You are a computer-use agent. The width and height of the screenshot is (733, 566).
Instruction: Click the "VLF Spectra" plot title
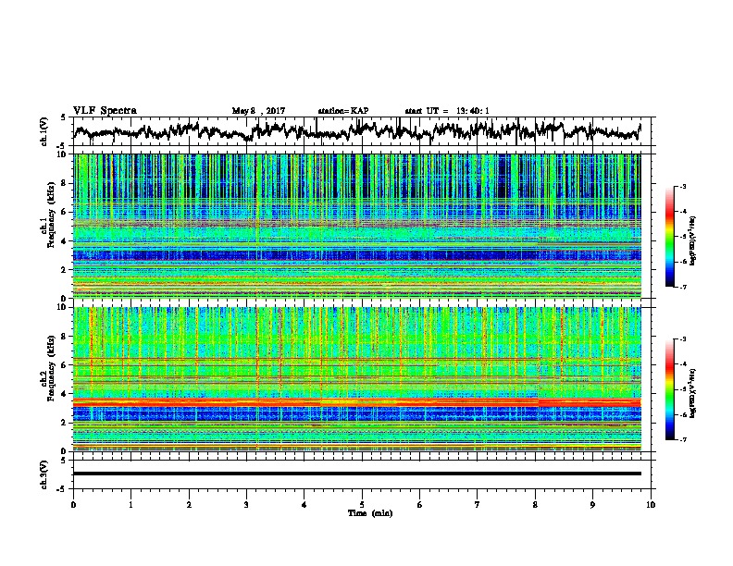[x=105, y=111]
